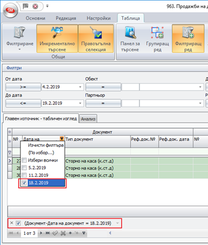This screenshot has width=208, height=245.
Task: Click the horizontal scrollbar left arrow
Action: tap(110, 233)
